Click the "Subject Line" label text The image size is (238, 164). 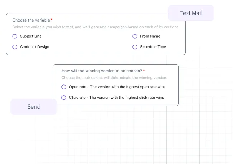(31, 36)
